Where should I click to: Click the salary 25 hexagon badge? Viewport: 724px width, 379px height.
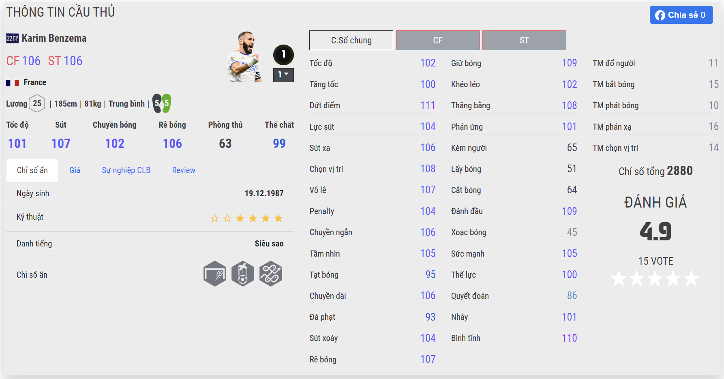[x=37, y=104]
